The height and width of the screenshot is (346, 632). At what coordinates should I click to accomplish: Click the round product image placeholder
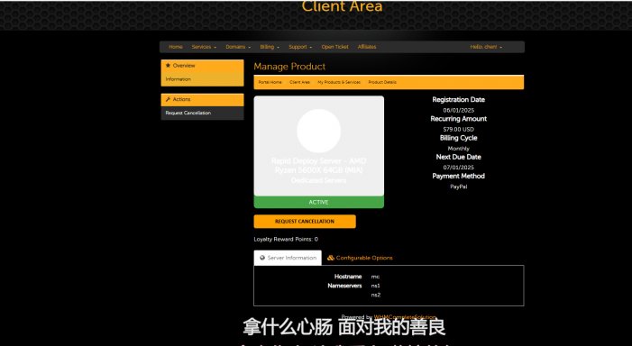point(319,131)
